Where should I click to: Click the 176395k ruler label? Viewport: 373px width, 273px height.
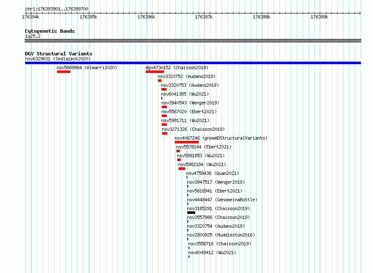[88, 17]
